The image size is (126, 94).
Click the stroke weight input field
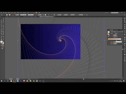point(17,15)
